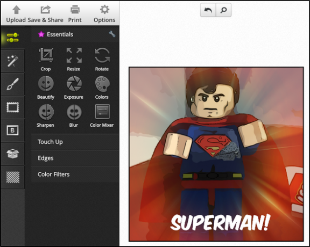Select the Resize tool
This screenshot has height=247, width=310.
click(x=74, y=60)
